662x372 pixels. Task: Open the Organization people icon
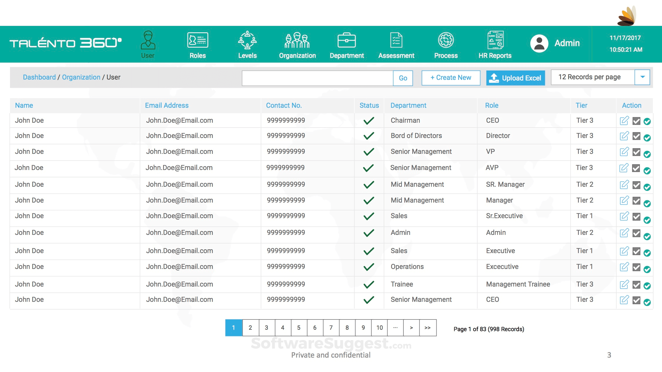297,40
